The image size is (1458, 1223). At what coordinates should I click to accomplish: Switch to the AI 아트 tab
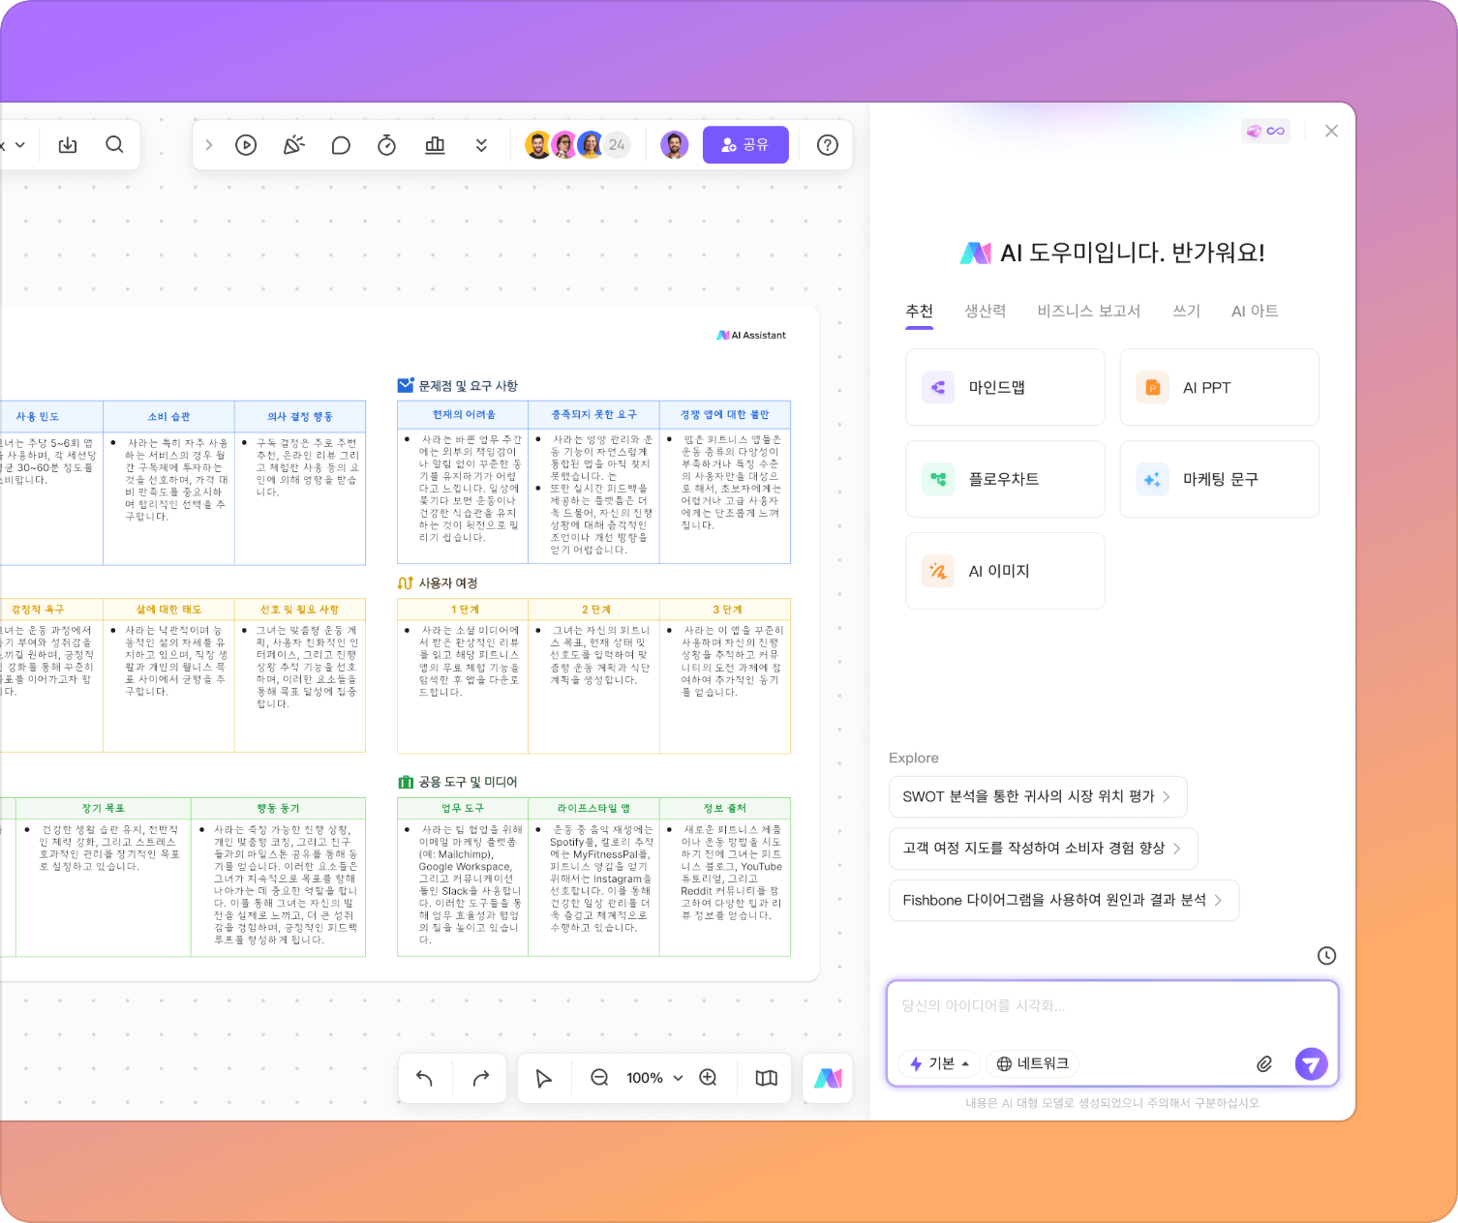(1255, 311)
